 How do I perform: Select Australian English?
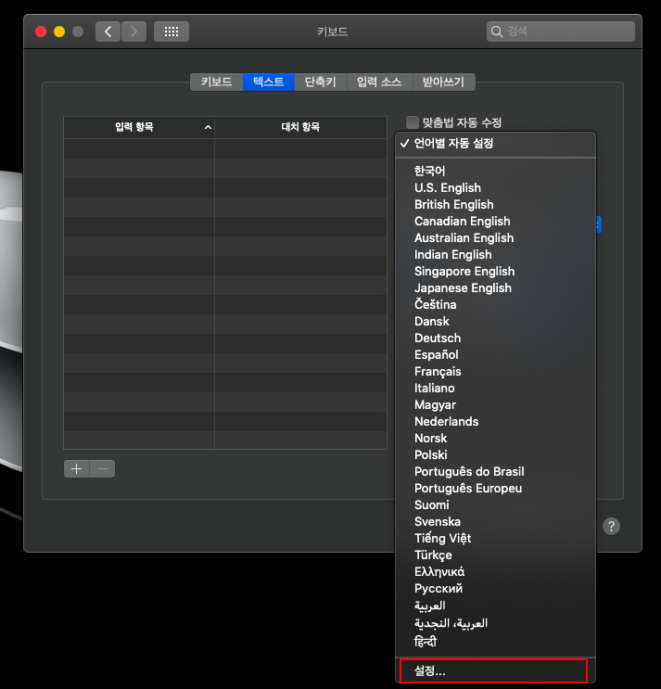(495, 237)
